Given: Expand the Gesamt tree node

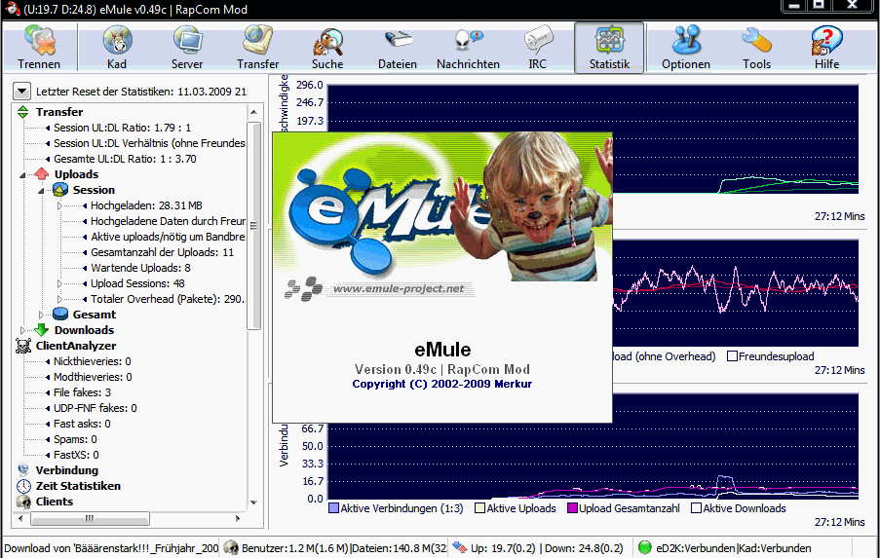Looking at the screenshot, I should pos(41,315).
